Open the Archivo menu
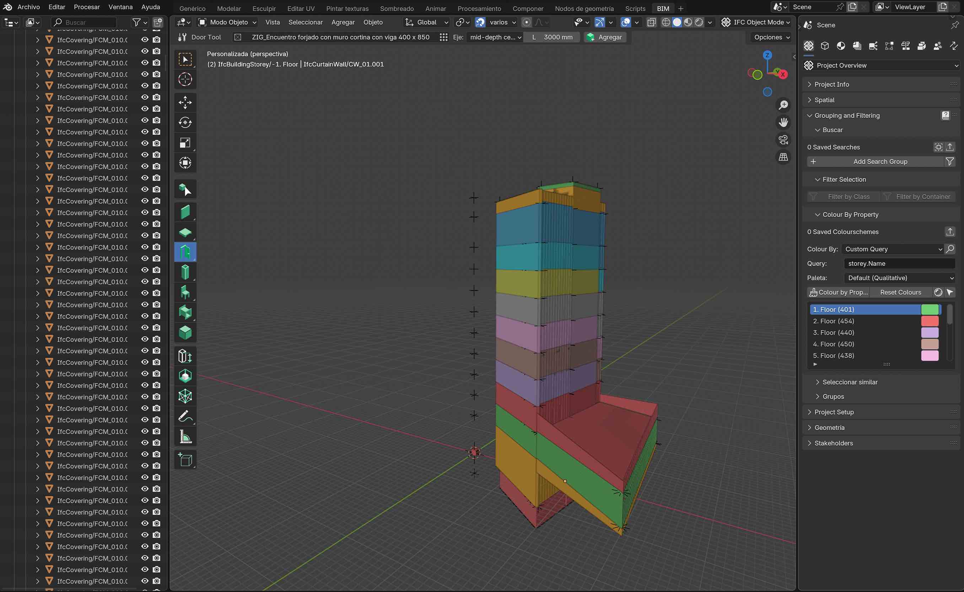 pos(28,7)
